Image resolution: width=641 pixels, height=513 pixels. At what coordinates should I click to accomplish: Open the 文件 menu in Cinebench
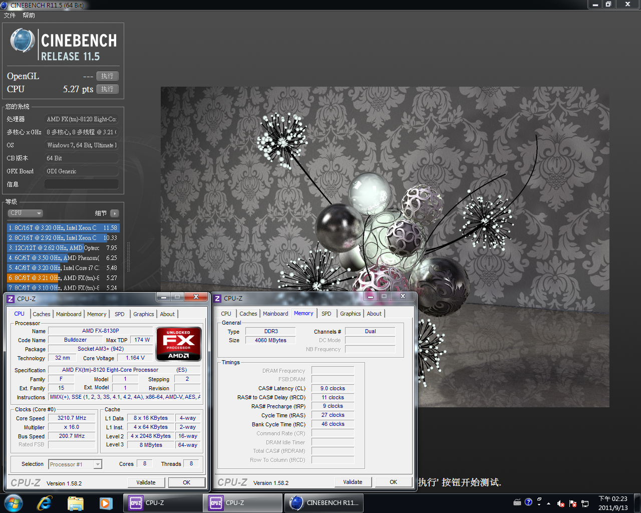[10, 16]
